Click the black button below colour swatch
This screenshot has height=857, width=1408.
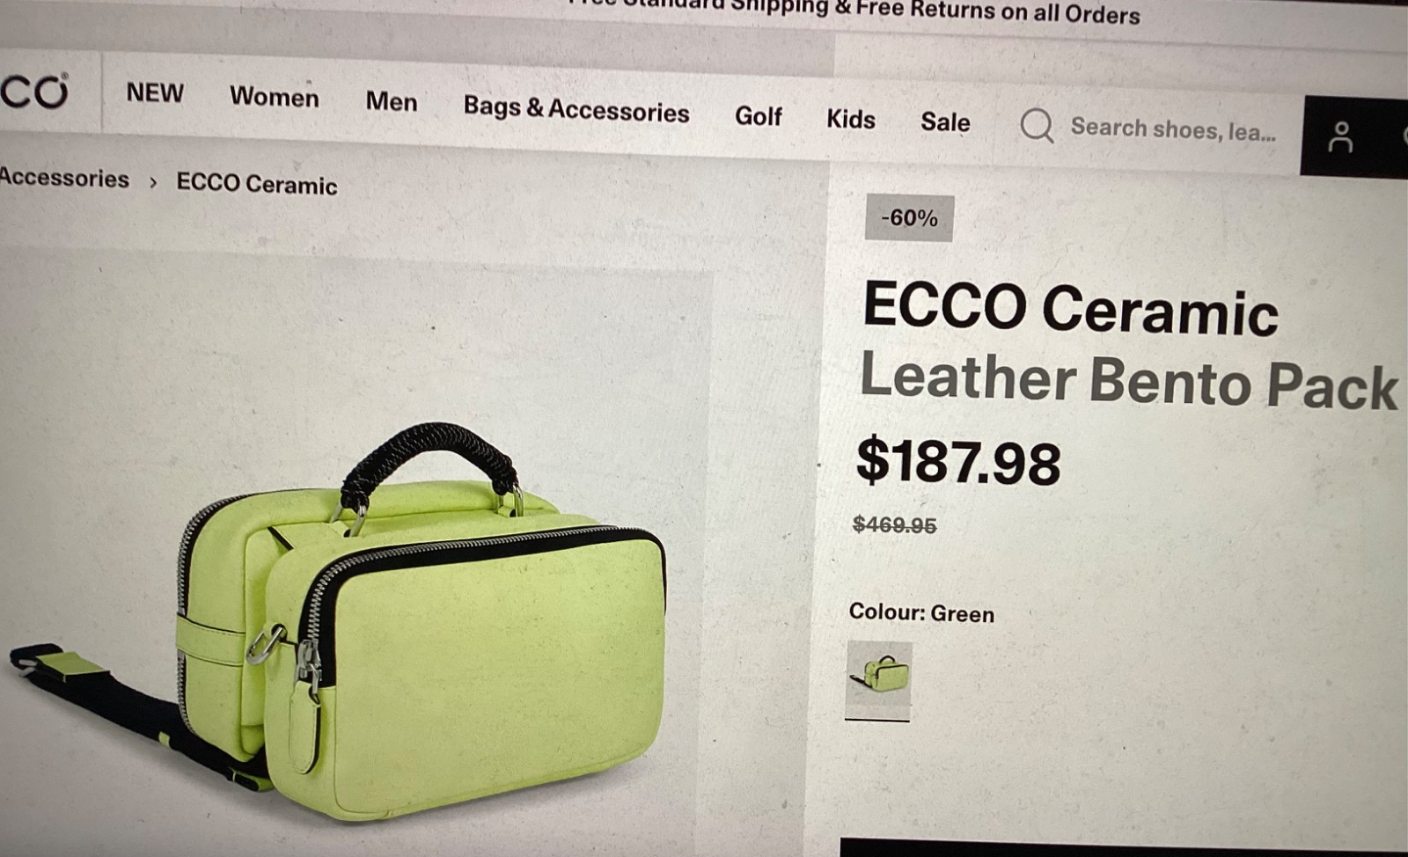pos(1124,847)
